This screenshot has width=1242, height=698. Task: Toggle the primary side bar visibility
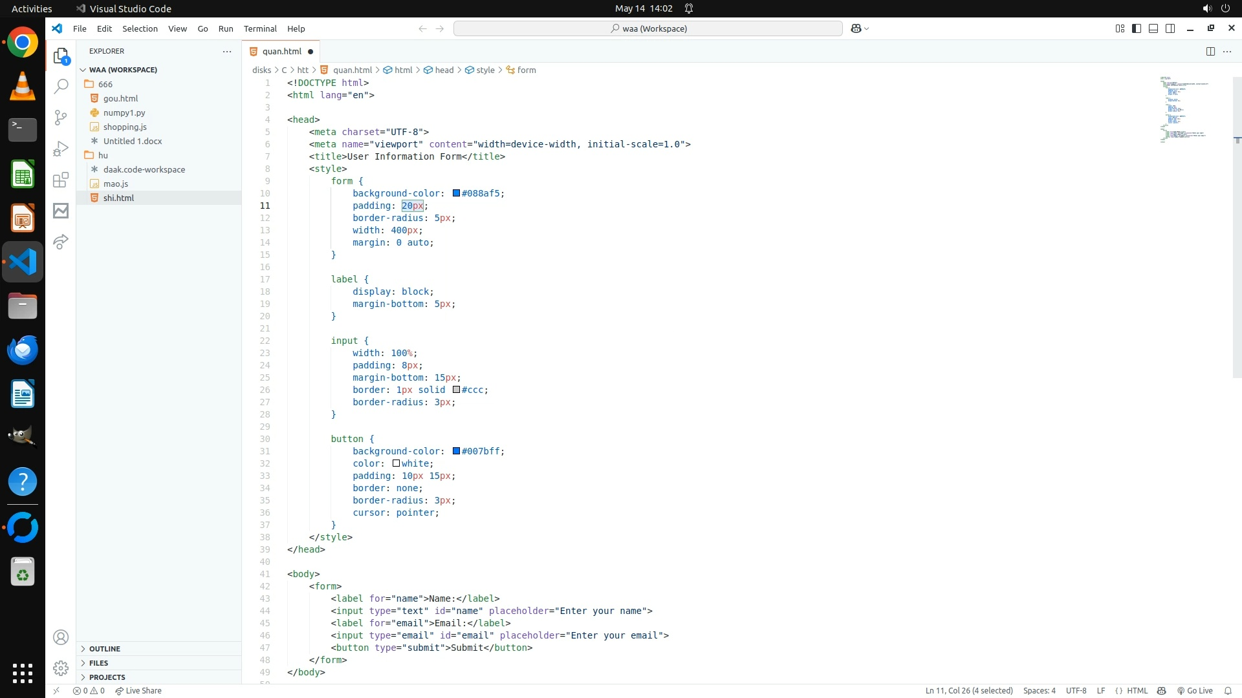point(1136,28)
